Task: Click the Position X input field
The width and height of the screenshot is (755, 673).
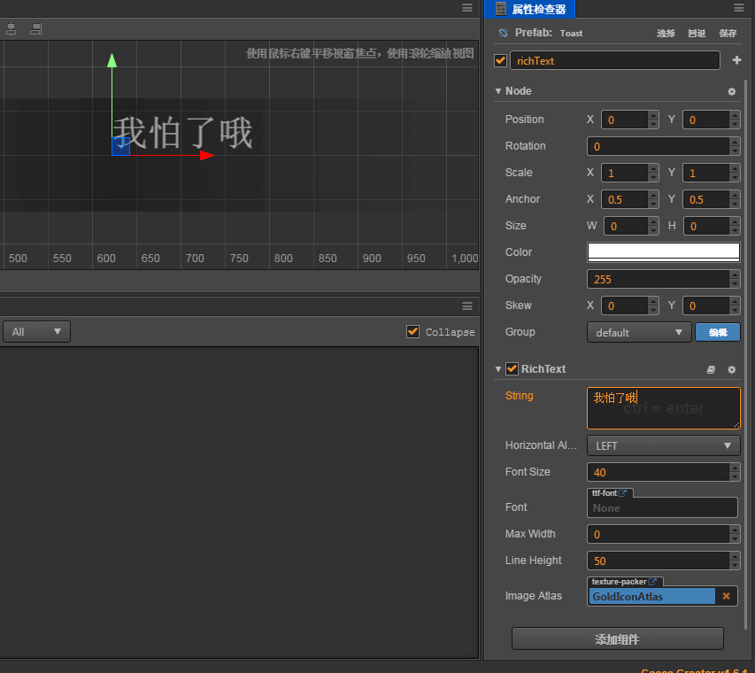Action: point(625,120)
